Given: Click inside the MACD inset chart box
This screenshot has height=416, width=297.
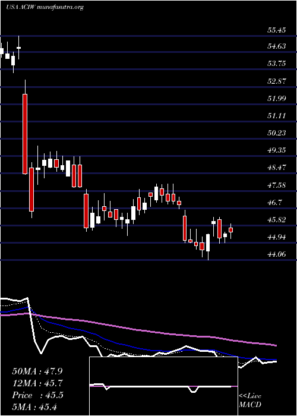Looking at the screenshot, I should click(x=163, y=386).
